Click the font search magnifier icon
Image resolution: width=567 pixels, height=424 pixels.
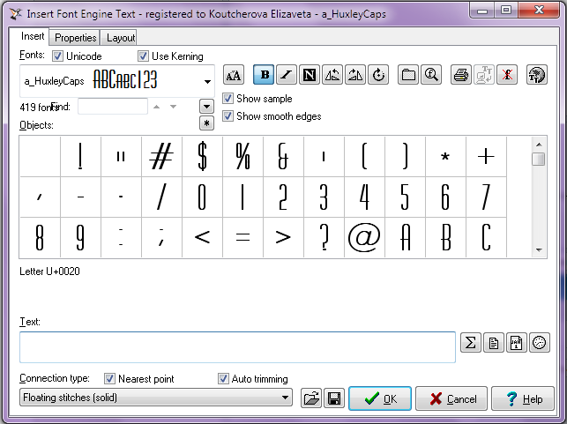click(431, 75)
